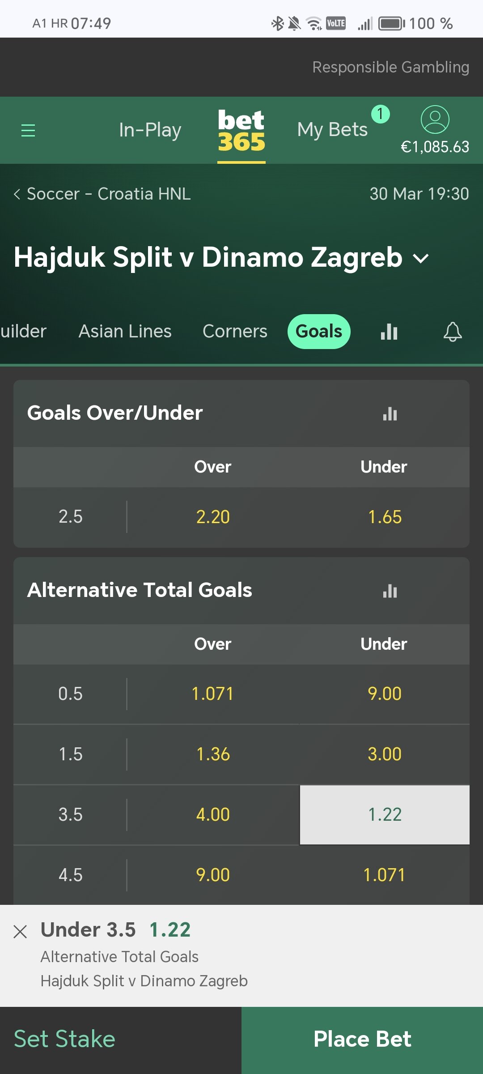The height and width of the screenshot is (1074, 483).
Task: Collapse the Goals Over/Under section header
Action: pyautogui.click(x=241, y=413)
